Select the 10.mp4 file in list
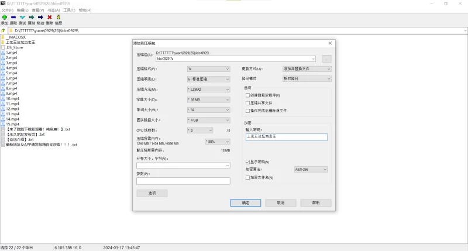The image size is (468, 251). (x=13, y=98)
